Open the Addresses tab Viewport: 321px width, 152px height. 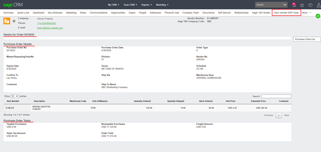[x=155, y=13]
